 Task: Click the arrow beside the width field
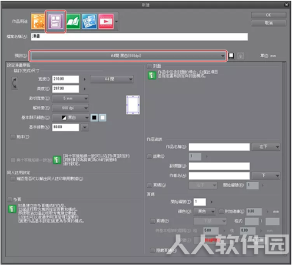click(85, 79)
